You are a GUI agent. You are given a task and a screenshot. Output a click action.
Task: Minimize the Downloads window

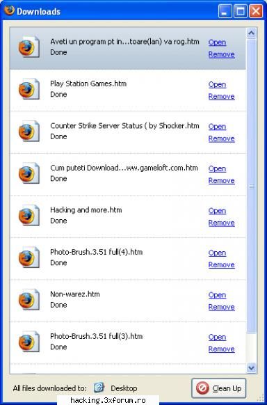pos(225,12)
